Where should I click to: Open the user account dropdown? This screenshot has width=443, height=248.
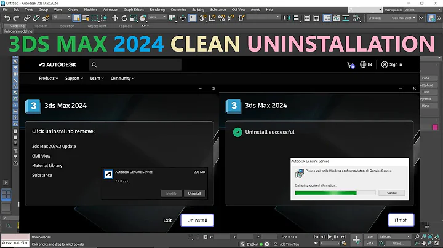click(365, 10)
